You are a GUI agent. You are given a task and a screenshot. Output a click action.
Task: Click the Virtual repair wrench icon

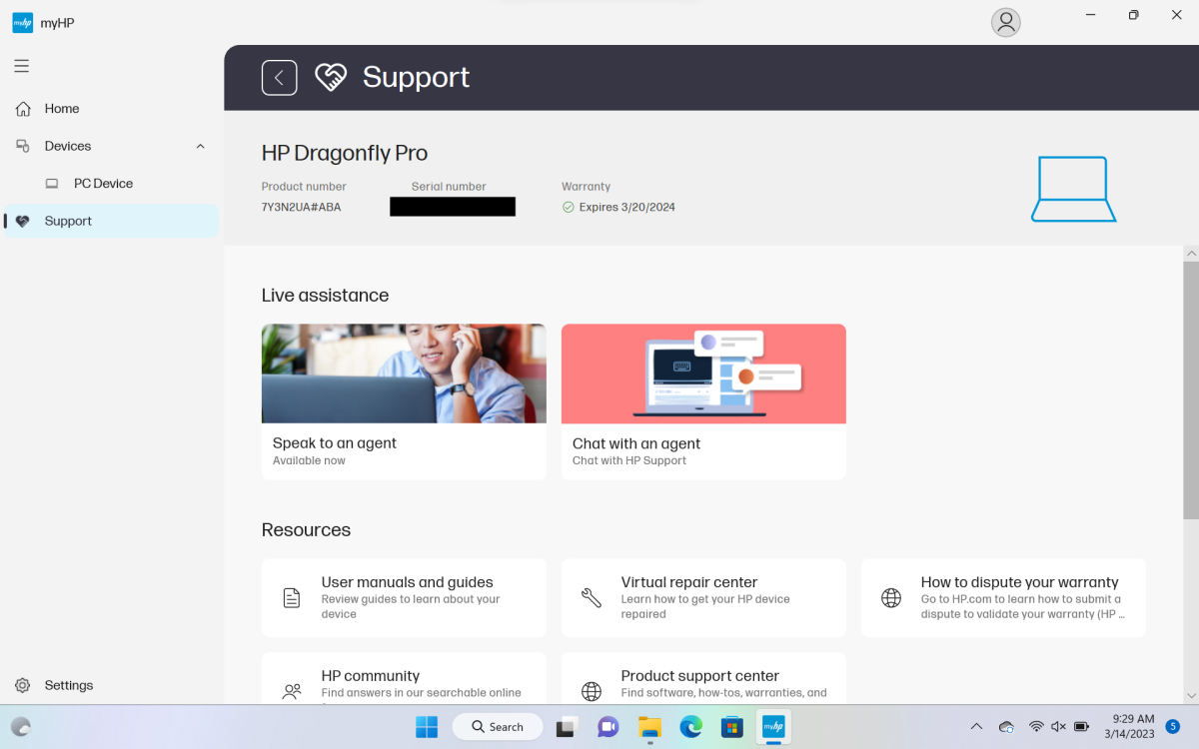point(592,598)
